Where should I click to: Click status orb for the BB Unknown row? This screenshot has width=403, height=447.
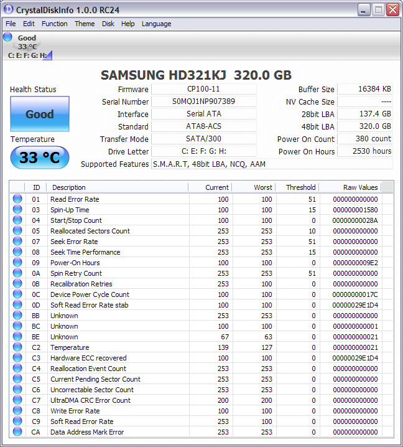(17, 315)
